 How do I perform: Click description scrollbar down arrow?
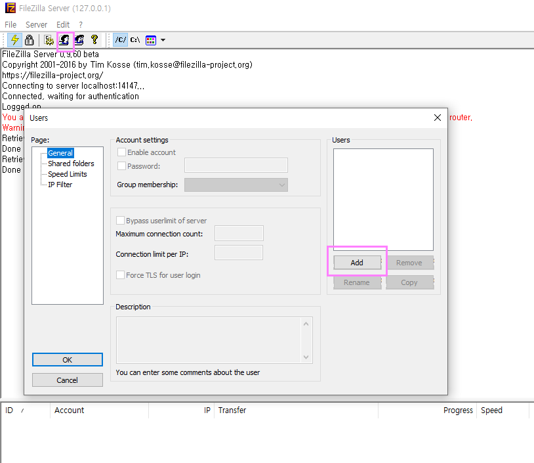(x=306, y=357)
